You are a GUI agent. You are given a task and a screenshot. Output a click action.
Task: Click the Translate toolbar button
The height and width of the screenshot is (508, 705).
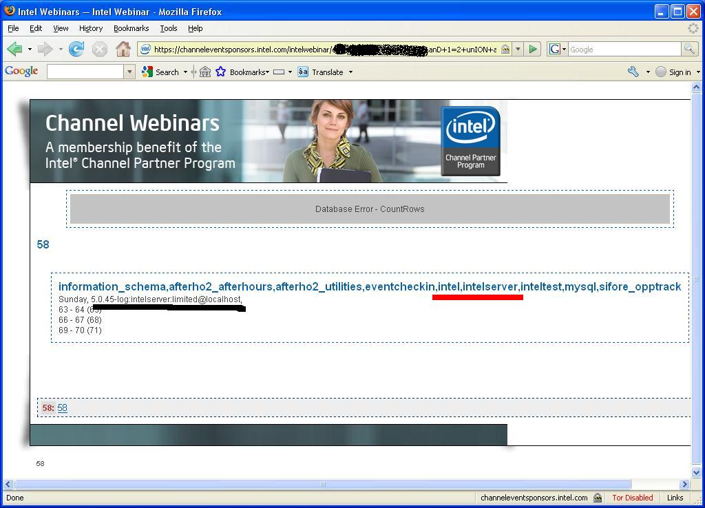321,72
